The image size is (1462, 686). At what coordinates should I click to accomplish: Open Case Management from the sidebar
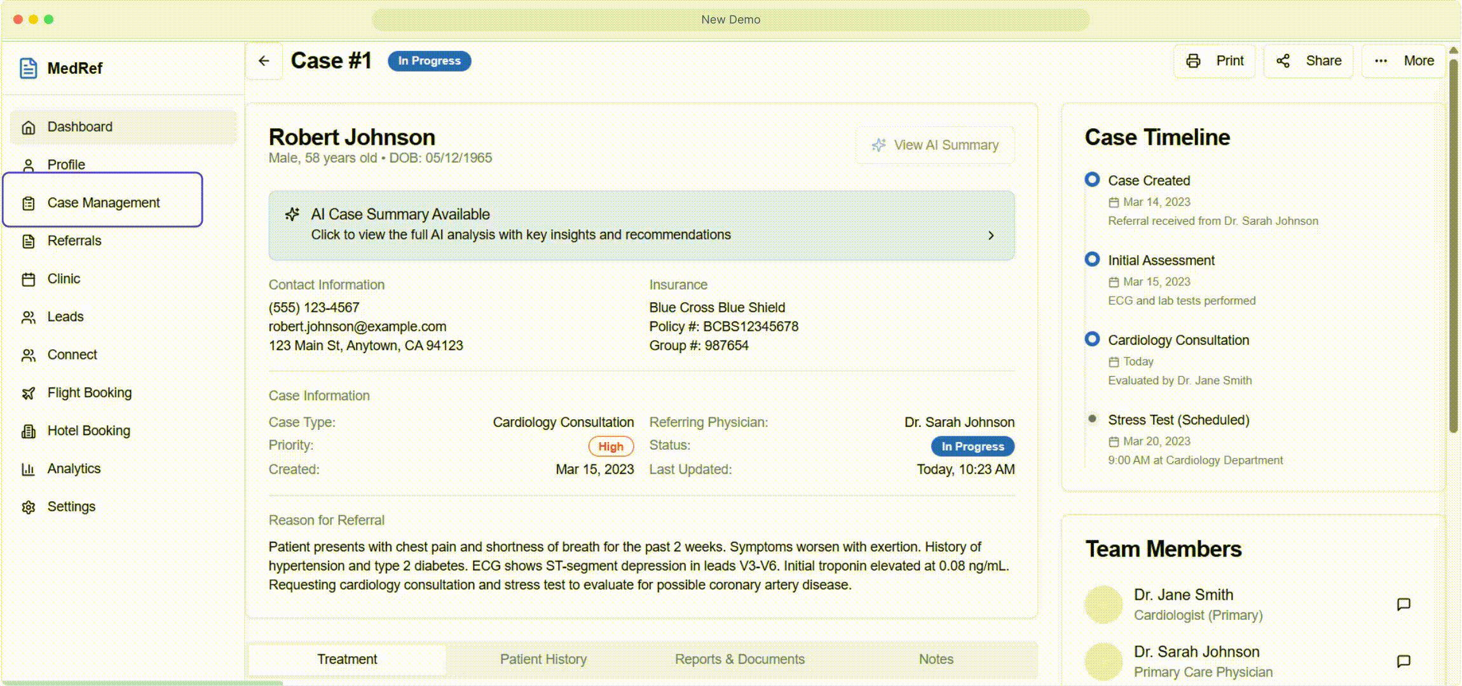(x=103, y=203)
